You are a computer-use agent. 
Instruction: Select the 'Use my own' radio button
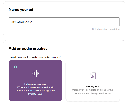73,67
